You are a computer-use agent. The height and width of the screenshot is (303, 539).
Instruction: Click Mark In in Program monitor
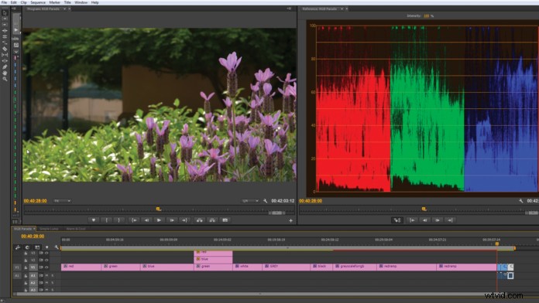[107, 220]
